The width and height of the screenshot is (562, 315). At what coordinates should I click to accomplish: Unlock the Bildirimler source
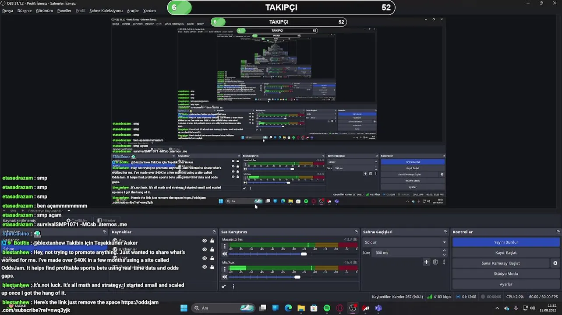pyautogui.click(x=212, y=249)
